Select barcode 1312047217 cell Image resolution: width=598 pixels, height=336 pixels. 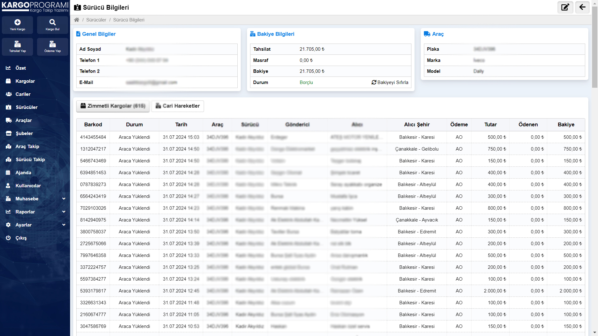tap(93, 149)
